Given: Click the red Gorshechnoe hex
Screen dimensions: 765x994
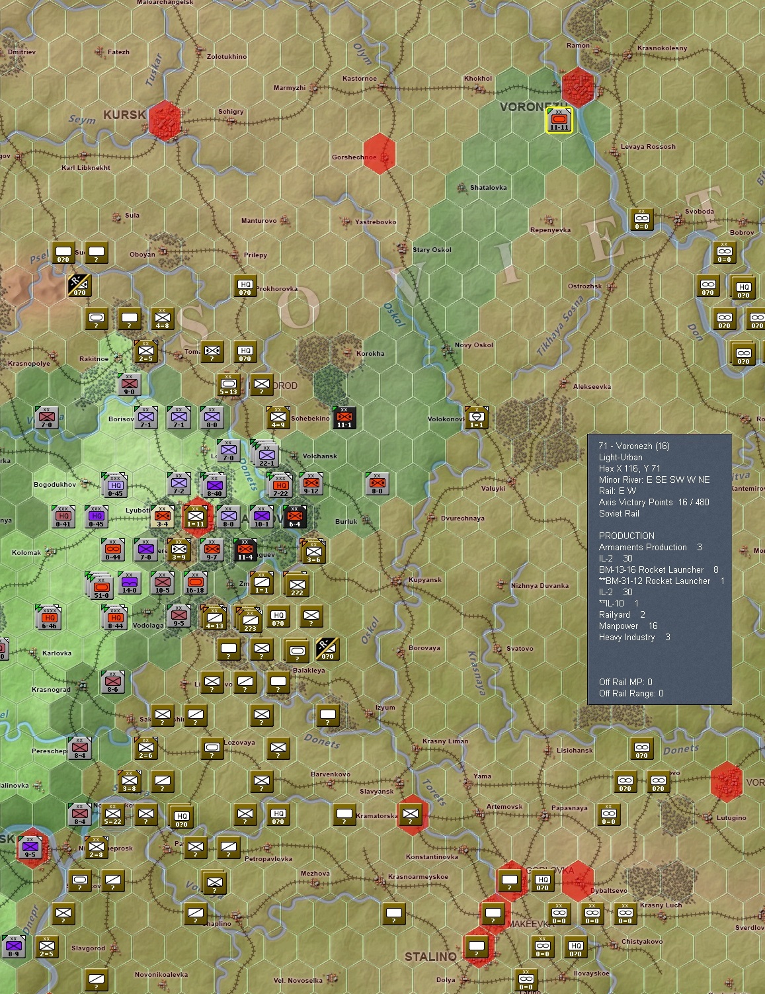Looking at the screenshot, I should click(380, 153).
